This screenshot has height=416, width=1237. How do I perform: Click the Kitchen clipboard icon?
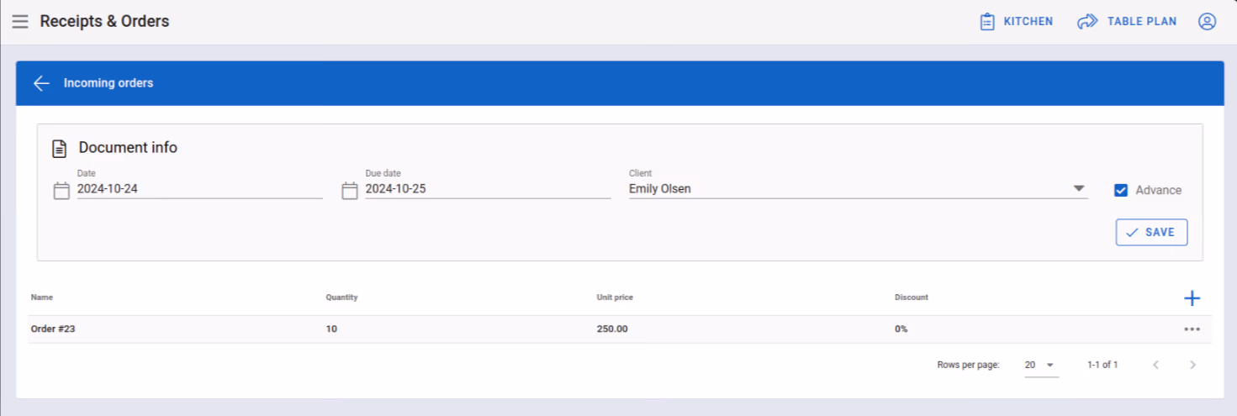(987, 22)
